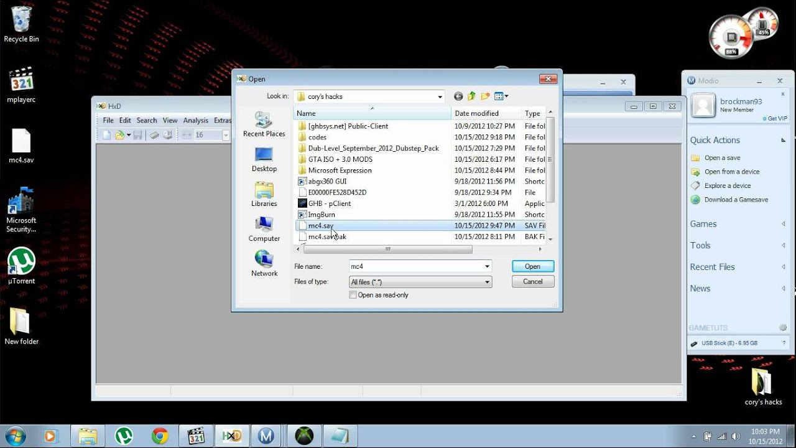Sort by Date modified column header
Screen dimensions: 796x448
(x=486, y=113)
